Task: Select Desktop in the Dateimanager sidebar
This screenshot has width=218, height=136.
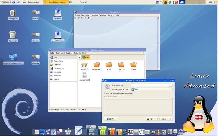Action: 63,65
